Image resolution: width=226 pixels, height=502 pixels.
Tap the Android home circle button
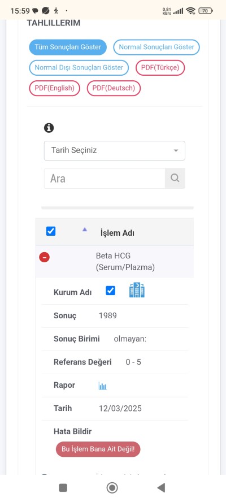[112, 488]
